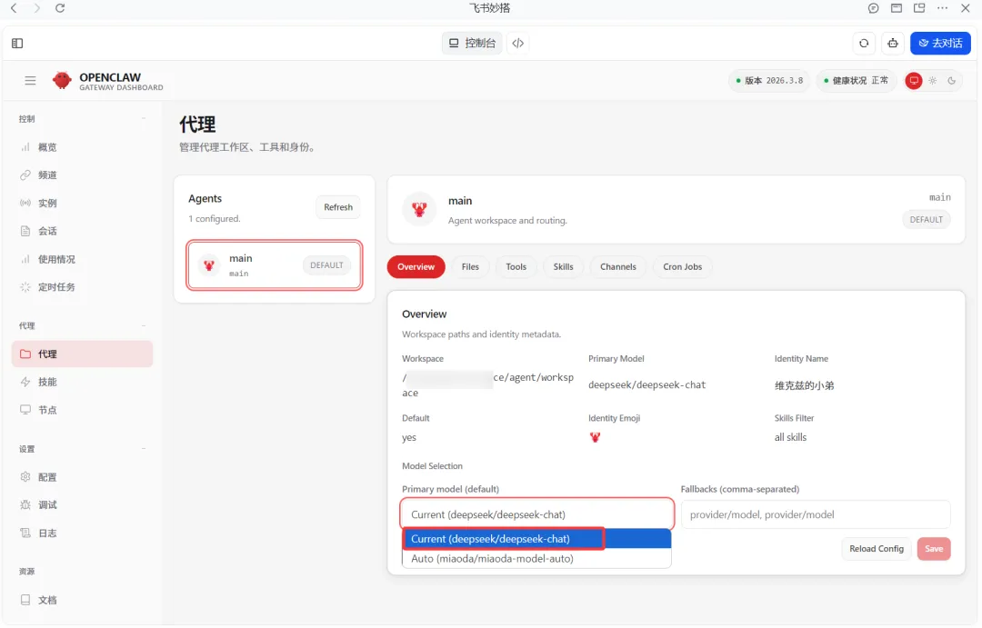Open 调试 debug in the sidebar
Viewport: 982px width, 628px height.
[x=82, y=505]
